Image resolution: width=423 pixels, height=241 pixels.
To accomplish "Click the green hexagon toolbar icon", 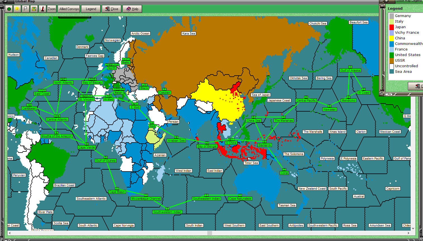I will point(9,9).
